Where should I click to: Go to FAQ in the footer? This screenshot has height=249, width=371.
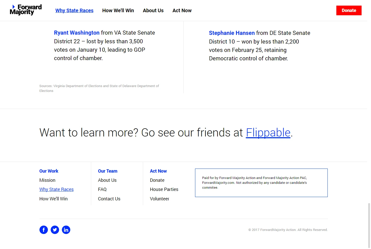[x=102, y=189]
